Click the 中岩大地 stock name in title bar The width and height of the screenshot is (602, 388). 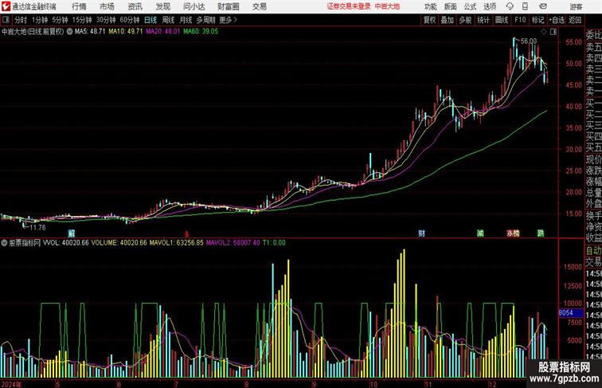tap(387, 6)
